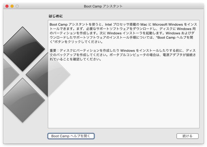Click the paragraph beginning with 重要
The image size is (207, 147).
click(123, 55)
